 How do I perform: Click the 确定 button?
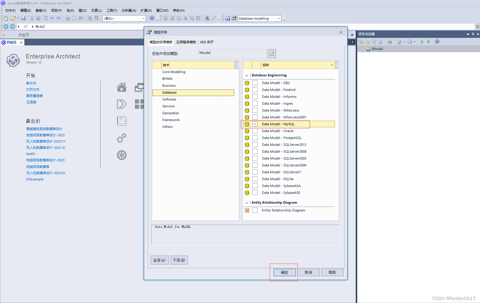(284, 272)
